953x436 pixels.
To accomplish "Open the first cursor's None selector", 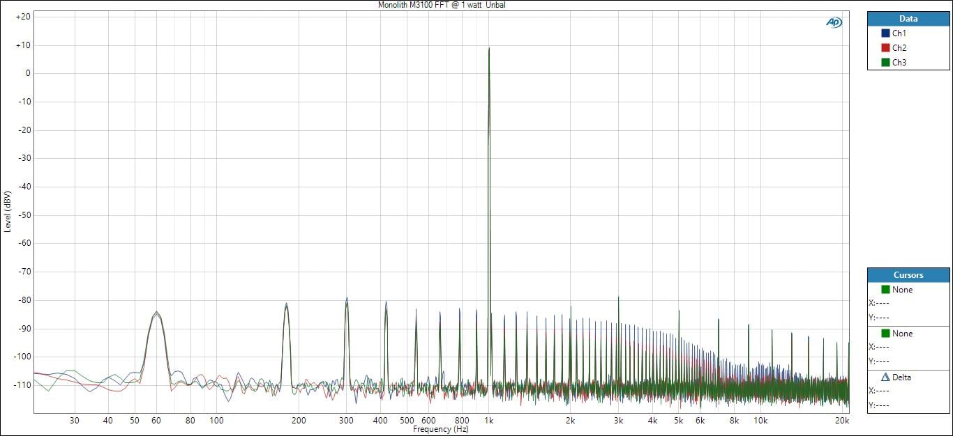I will click(x=902, y=290).
